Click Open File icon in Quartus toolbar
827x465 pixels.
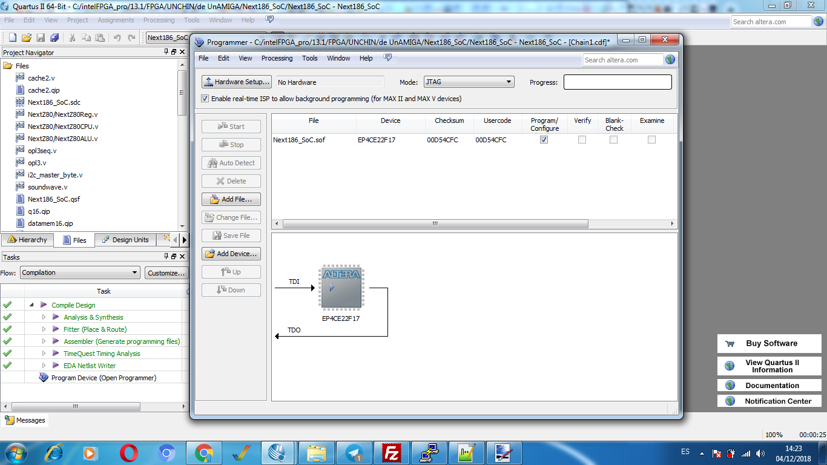click(x=27, y=38)
